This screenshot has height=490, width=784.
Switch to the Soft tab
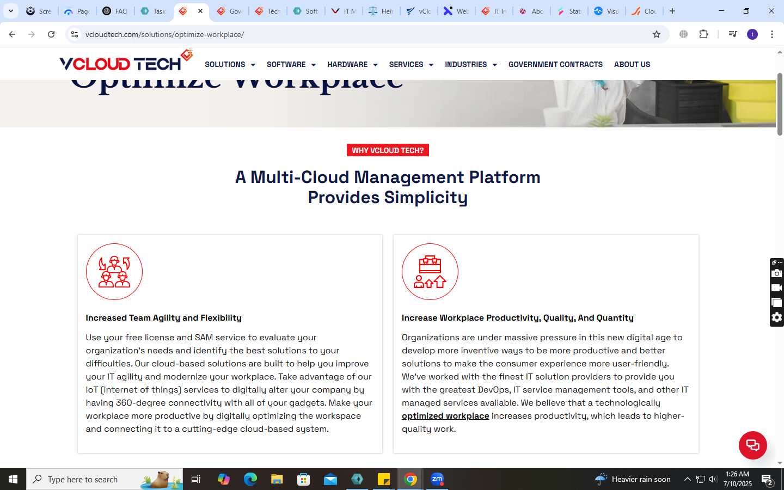(x=306, y=11)
